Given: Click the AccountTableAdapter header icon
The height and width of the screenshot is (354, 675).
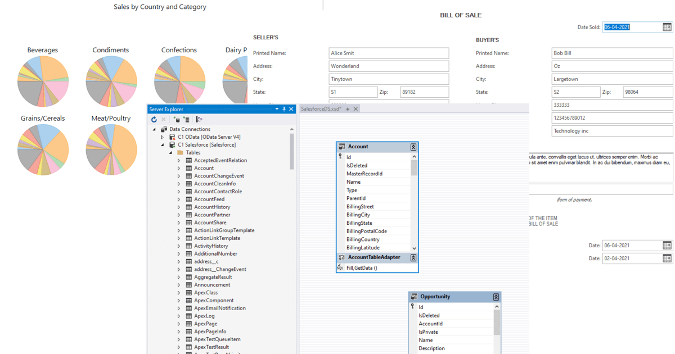Looking at the screenshot, I should 341,257.
